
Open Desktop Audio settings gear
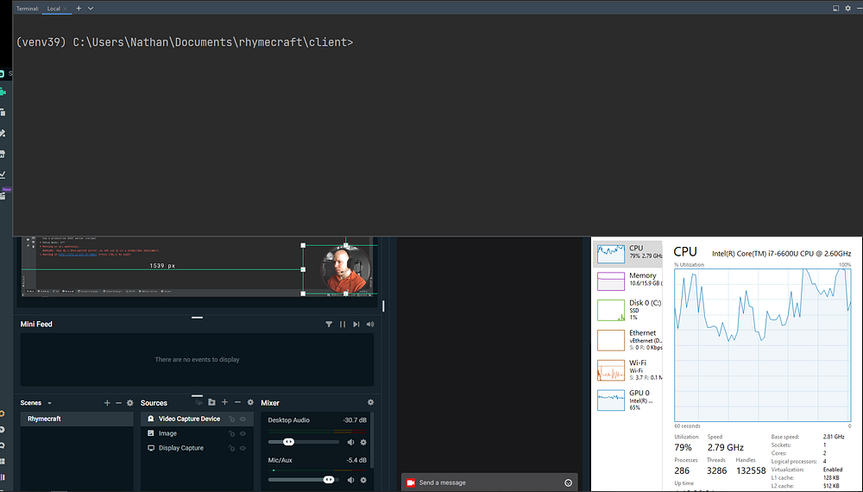point(363,442)
